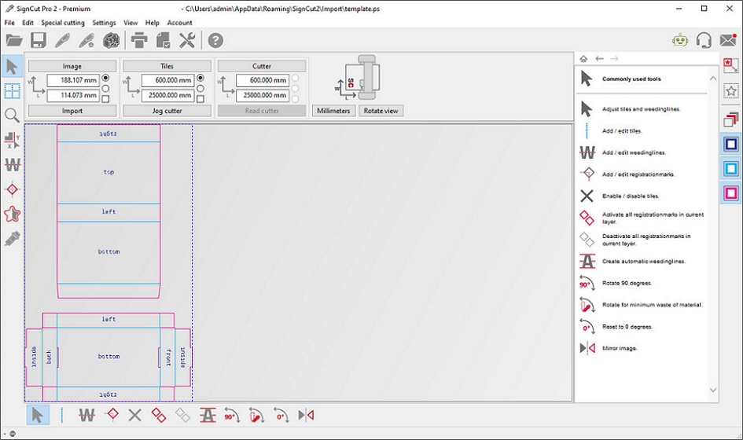Viewport: 743px width, 440px height.
Task: Select the second Tiles radio button
Action: (200, 88)
